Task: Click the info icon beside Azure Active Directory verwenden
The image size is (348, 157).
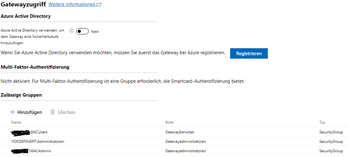Action: (71, 31)
